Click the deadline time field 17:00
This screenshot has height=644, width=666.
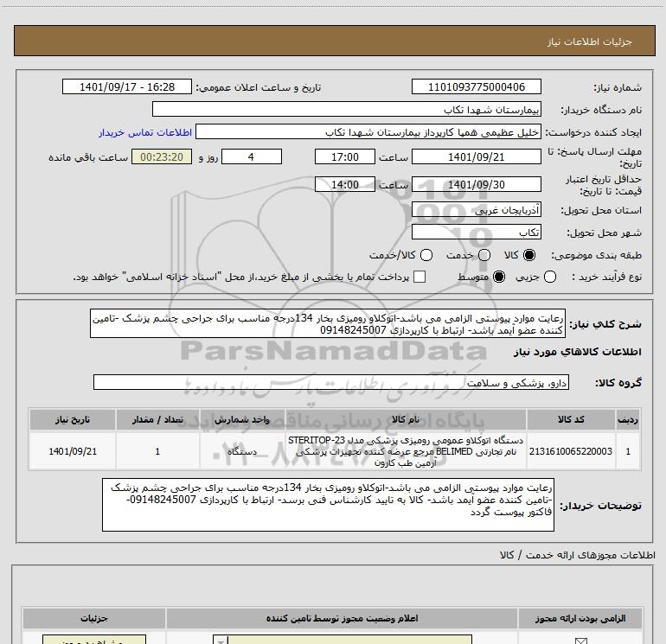[345, 157]
